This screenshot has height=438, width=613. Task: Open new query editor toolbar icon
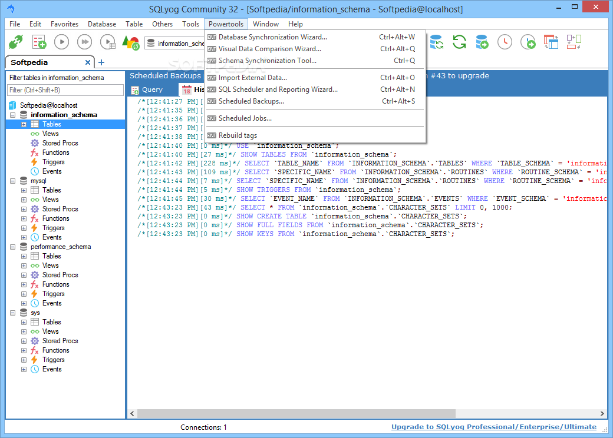click(x=39, y=42)
